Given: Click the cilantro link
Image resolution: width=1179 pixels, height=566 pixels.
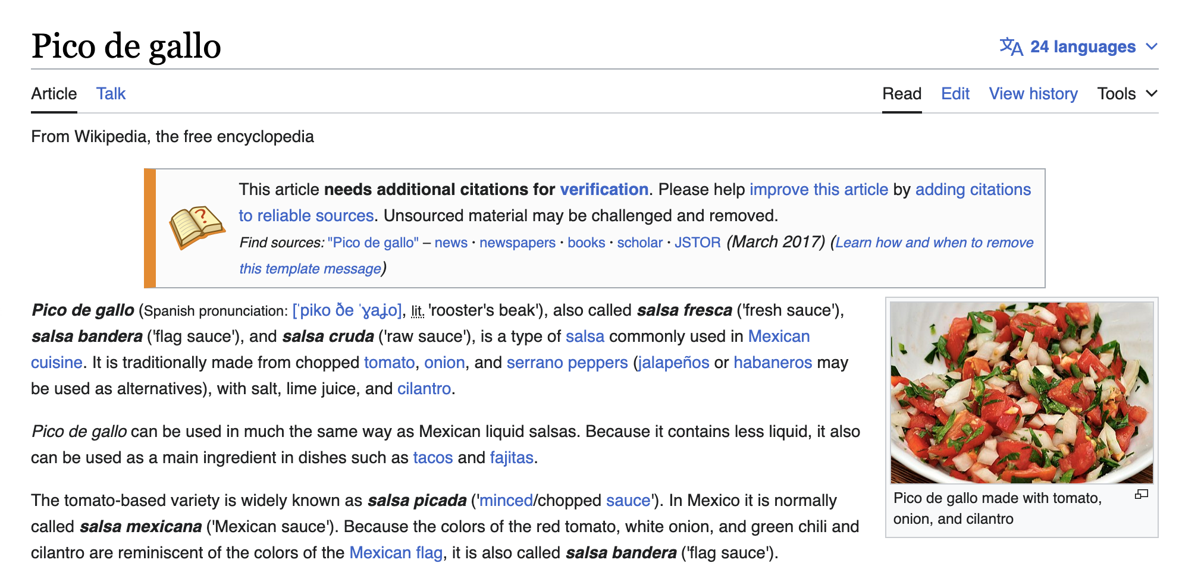Looking at the screenshot, I should [x=424, y=389].
